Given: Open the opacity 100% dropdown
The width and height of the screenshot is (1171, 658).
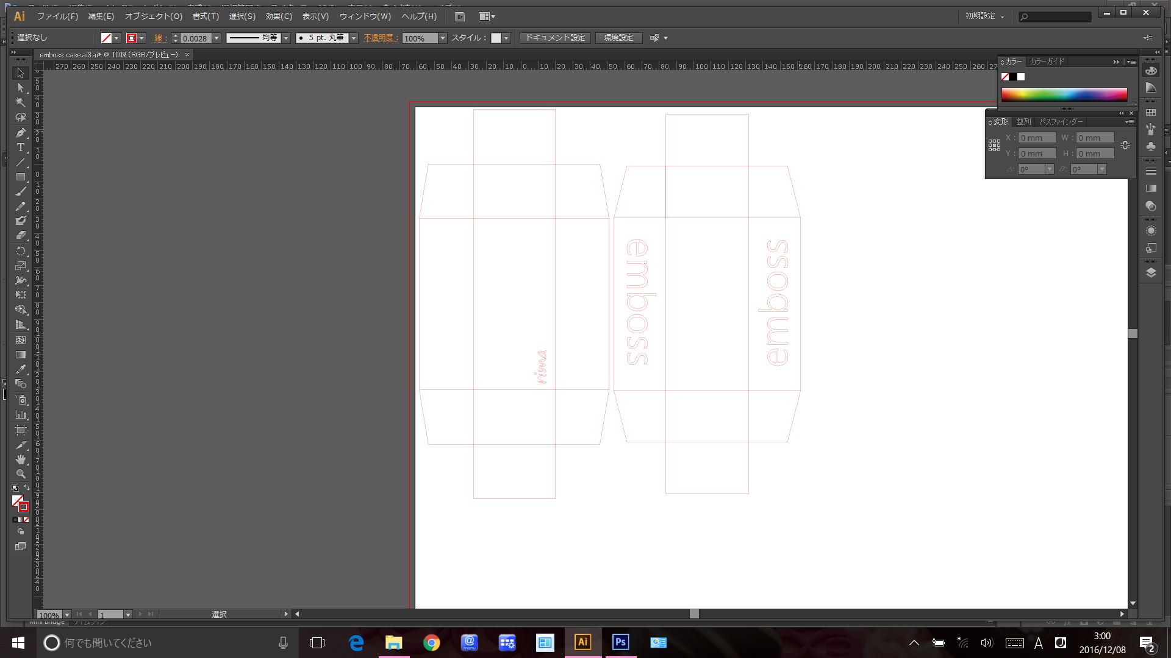Looking at the screenshot, I should 443,38.
